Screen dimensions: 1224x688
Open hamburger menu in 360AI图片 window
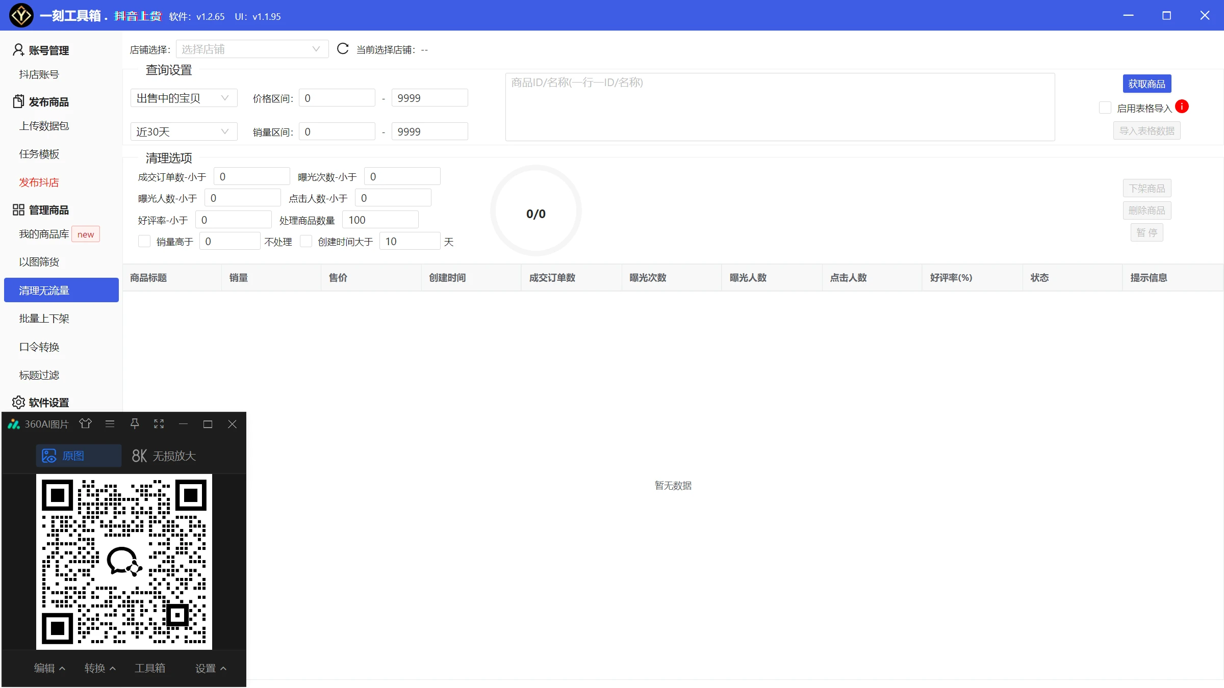pos(110,424)
